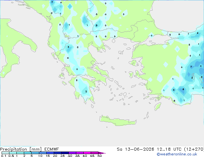The height and width of the screenshot is (157, 204).
Task: Click the legend label "10"
Action: pos(40,156)
